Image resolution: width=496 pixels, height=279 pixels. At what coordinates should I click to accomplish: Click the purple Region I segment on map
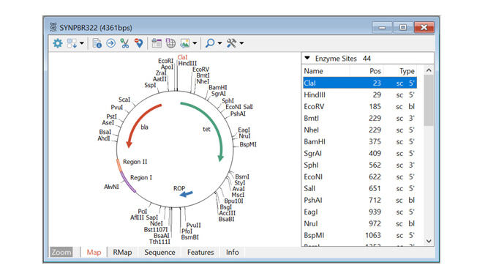click(x=128, y=182)
